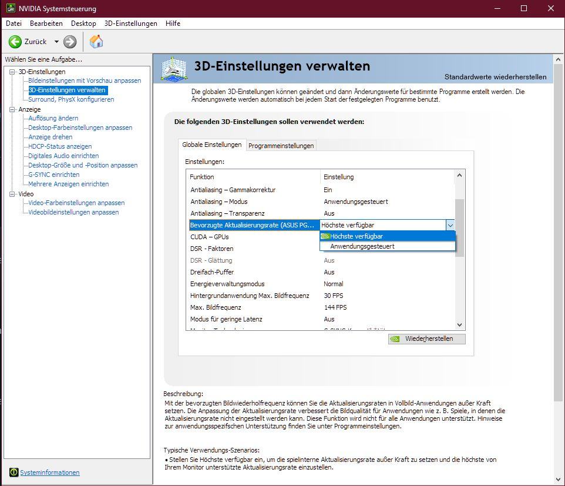
Task: Open the 3D-Einstellungen menu
Action: [131, 24]
